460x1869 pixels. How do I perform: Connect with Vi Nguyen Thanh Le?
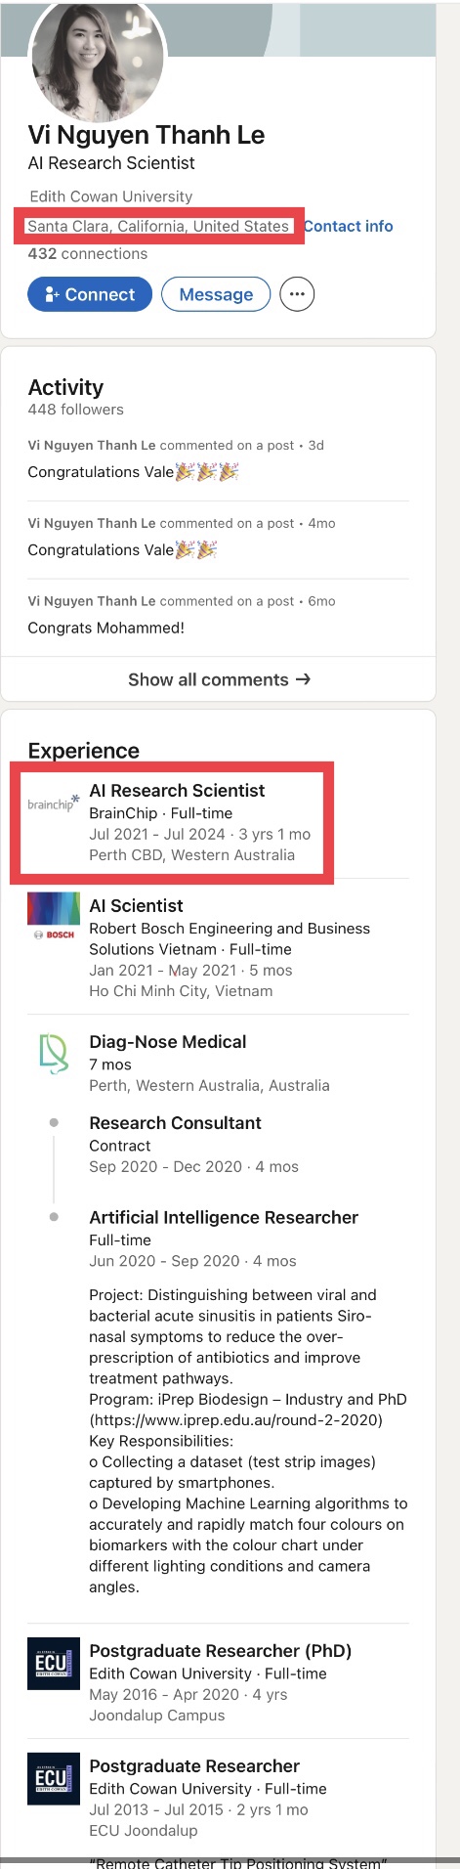(90, 294)
